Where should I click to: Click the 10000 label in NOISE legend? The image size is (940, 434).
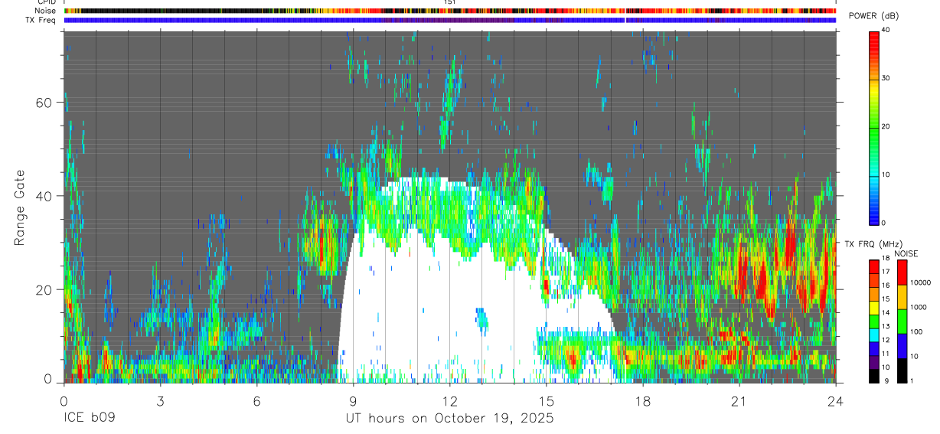point(920,282)
